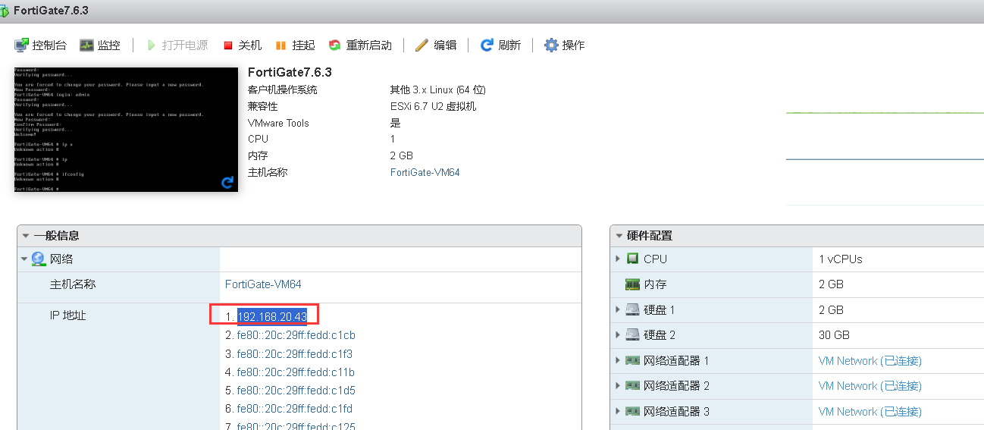Image resolution: width=984 pixels, height=430 pixels.
Task: Click the 网络适配器 3 adapter icon
Action: [632, 412]
